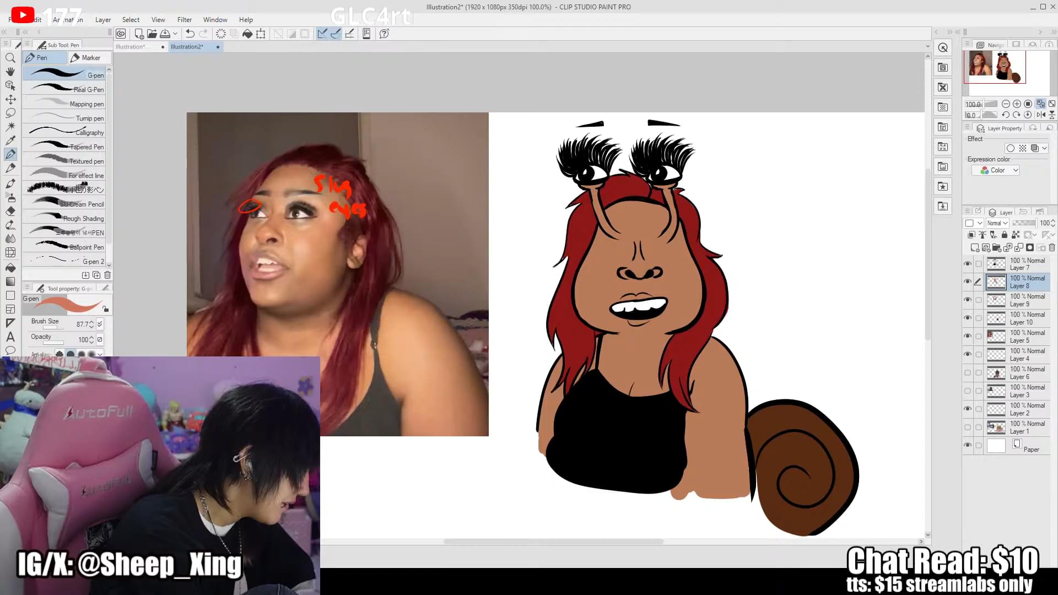Screen dimensions: 1058x595
Task: Hide Layer 7 visibility eye
Action: [x=968, y=264]
